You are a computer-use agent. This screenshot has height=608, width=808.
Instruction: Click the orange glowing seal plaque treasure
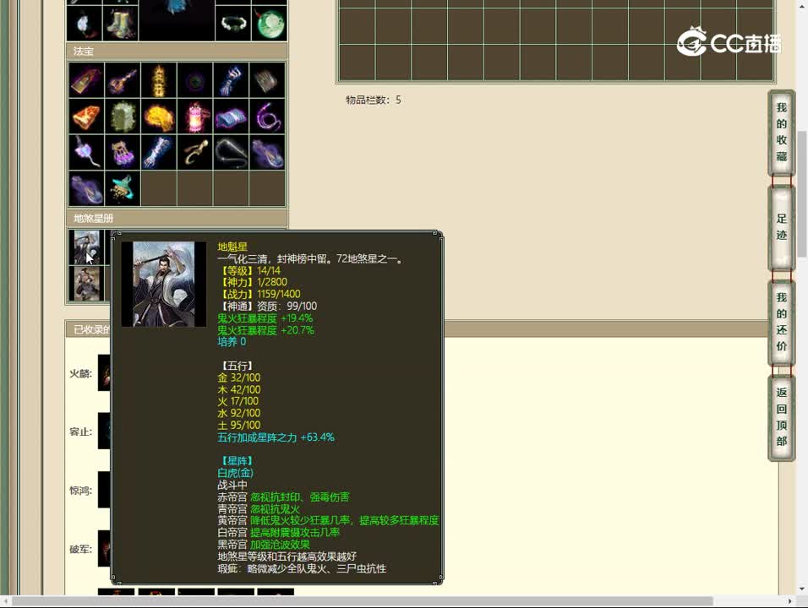click(86, 117)
